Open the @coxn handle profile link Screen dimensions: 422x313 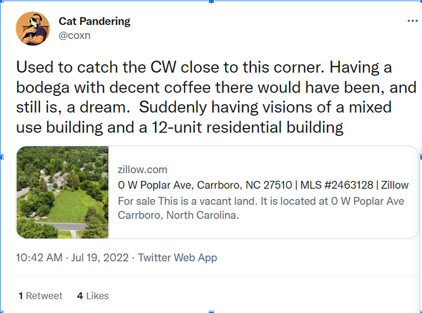click(74, 36)
